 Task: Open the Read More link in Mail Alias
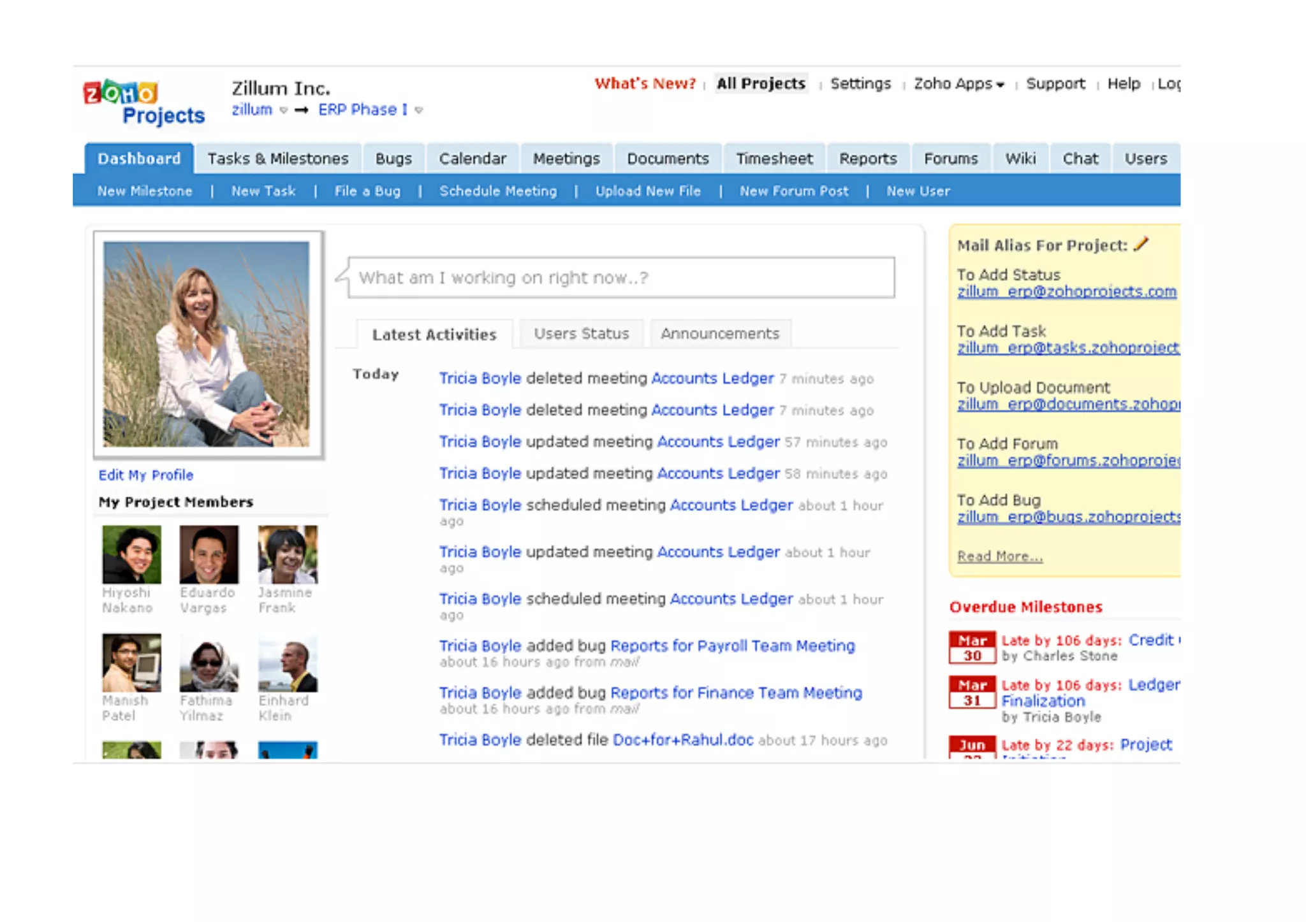tap(999, 556)
